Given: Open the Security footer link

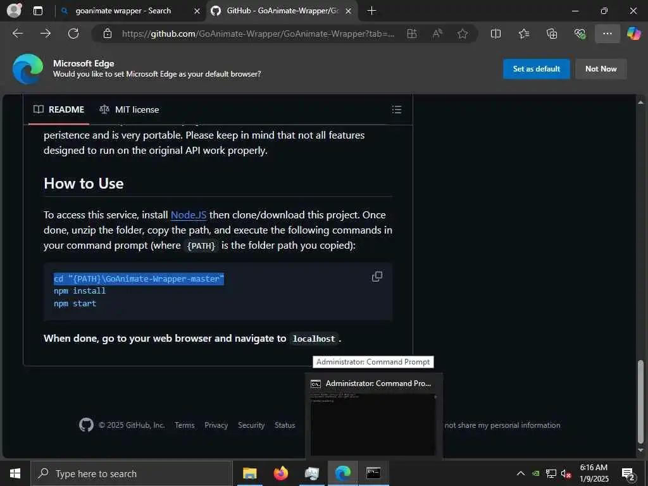Looking at the screenshot, I should 251,425.
